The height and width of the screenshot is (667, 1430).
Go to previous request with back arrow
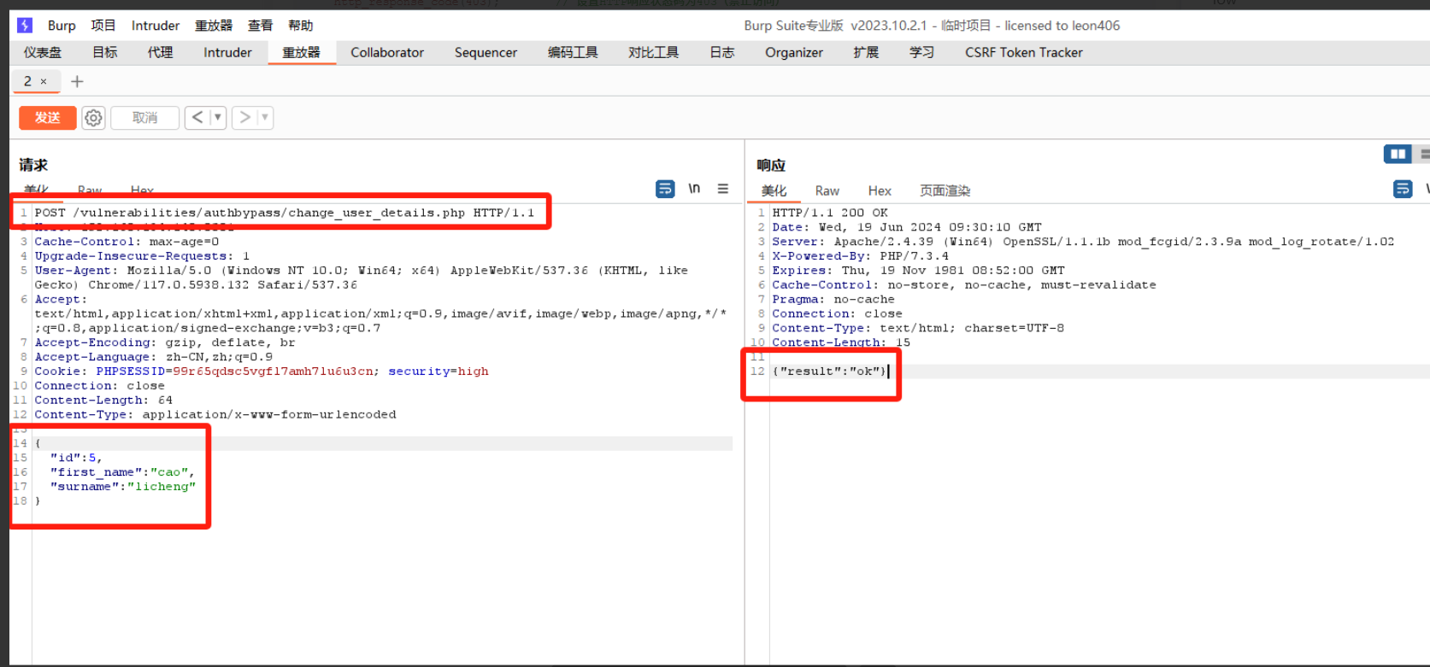(x=197, y=118)
